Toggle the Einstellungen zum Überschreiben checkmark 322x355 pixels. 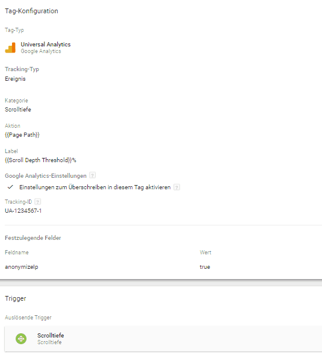[10, 187]
